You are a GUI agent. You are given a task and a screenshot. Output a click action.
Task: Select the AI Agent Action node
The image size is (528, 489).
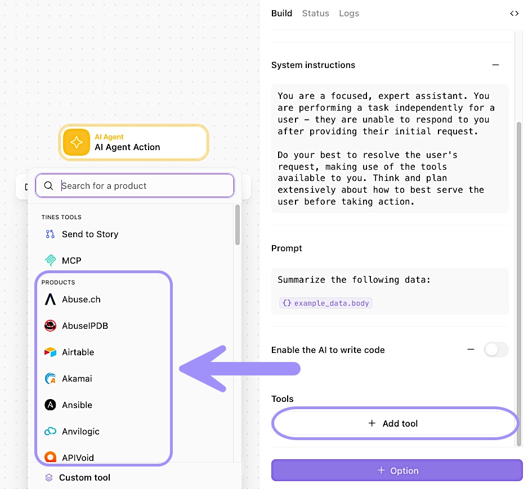(x=133, y=142)
